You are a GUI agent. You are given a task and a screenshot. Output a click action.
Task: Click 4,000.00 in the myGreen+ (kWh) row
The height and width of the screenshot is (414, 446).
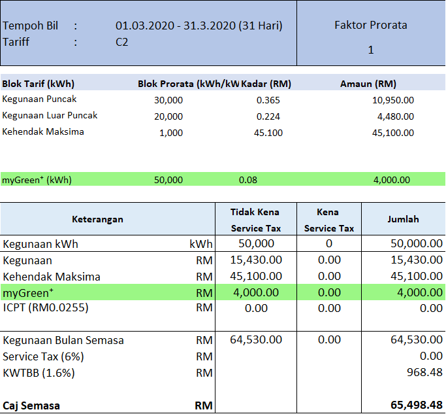pyautogui.click(x=392, y=180)
